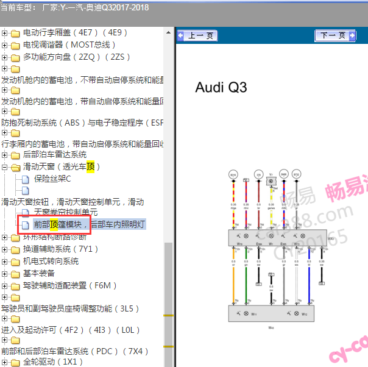Click the 当前车型 title text
The image size is (368, 367).
click(x=74, y=7)
